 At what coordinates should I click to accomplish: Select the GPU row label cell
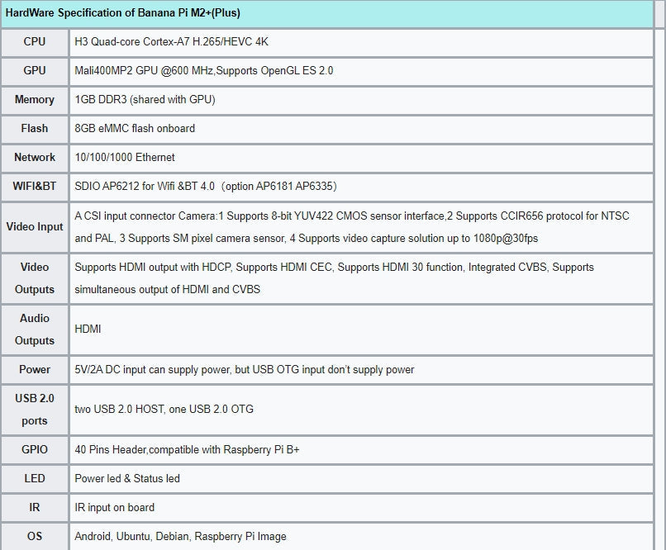tap(35, 70)
